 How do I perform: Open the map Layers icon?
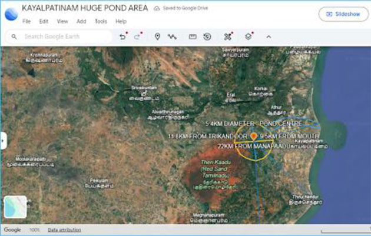tap(248, 36)
